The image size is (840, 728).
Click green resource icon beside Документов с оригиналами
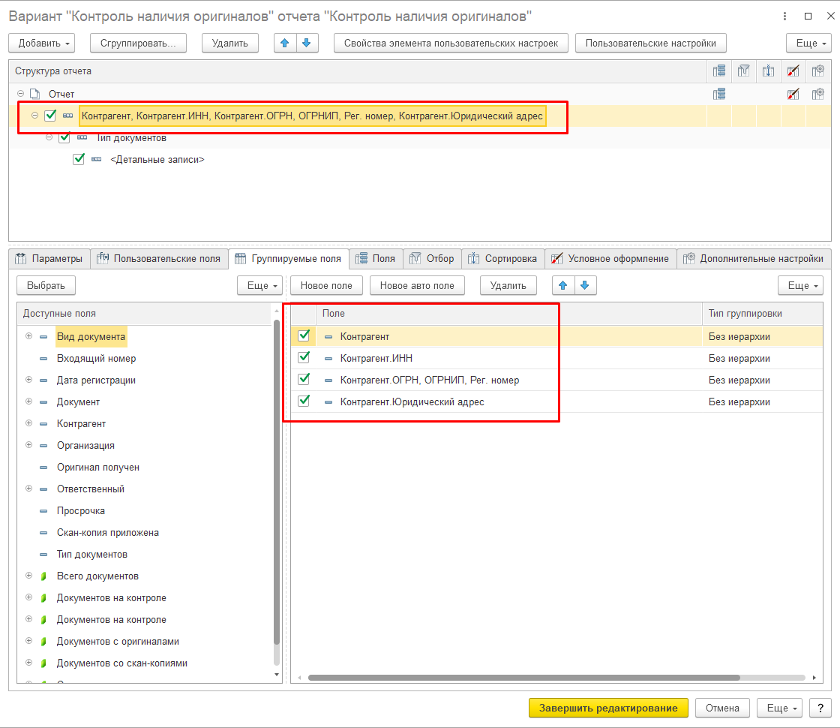44,642
